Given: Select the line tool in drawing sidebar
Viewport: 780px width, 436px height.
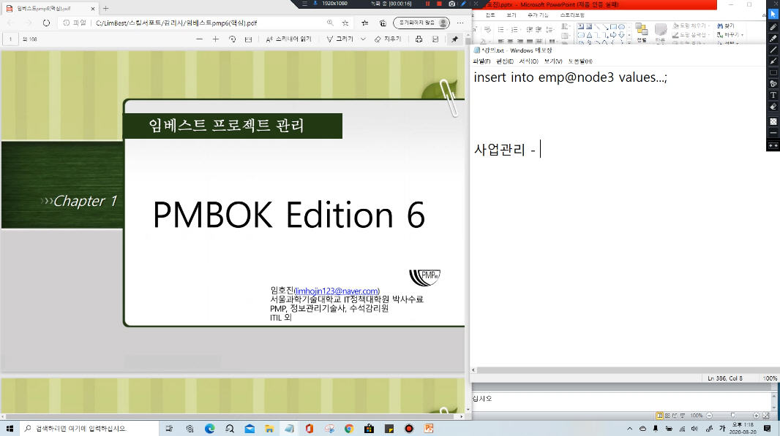Looking at the screenshot, I should pos(773,50).
